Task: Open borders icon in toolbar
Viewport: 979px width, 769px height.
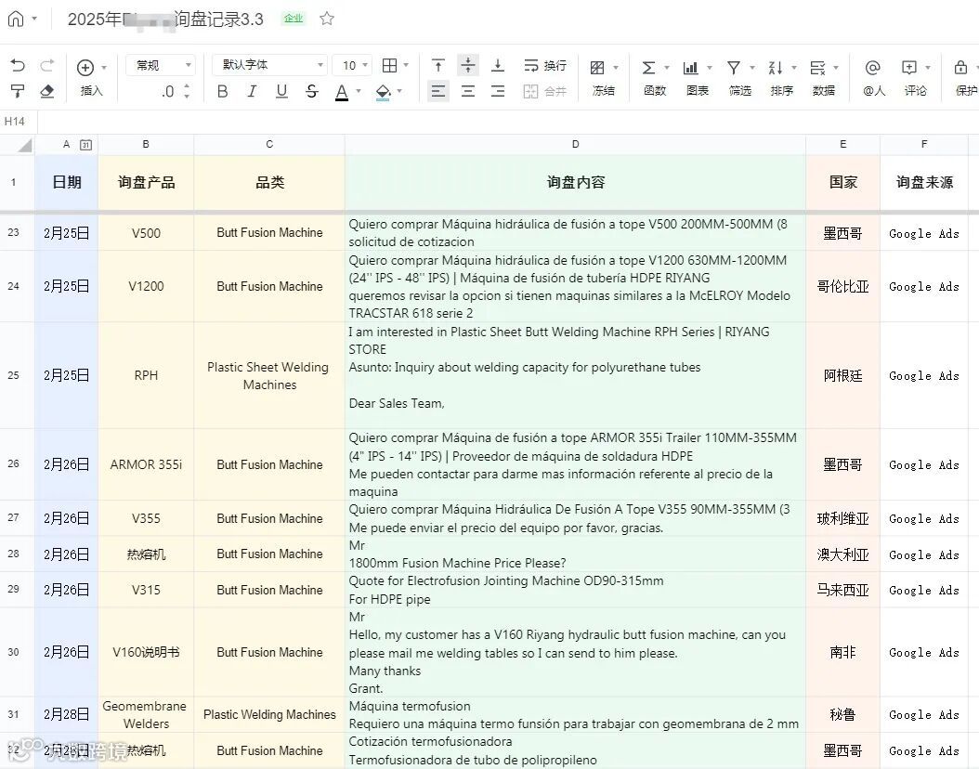Action: pyautogui.click(x=389, y=65)
